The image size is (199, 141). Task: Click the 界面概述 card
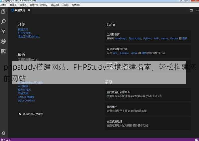[148, 109]
